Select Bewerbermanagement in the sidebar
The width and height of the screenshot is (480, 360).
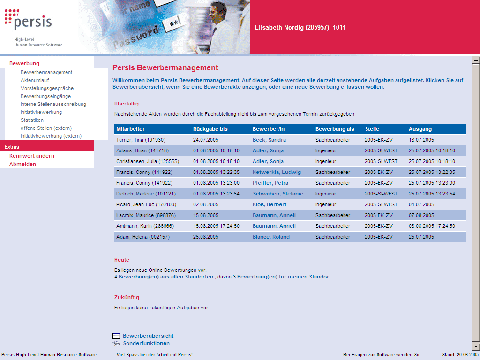(46, 72)
